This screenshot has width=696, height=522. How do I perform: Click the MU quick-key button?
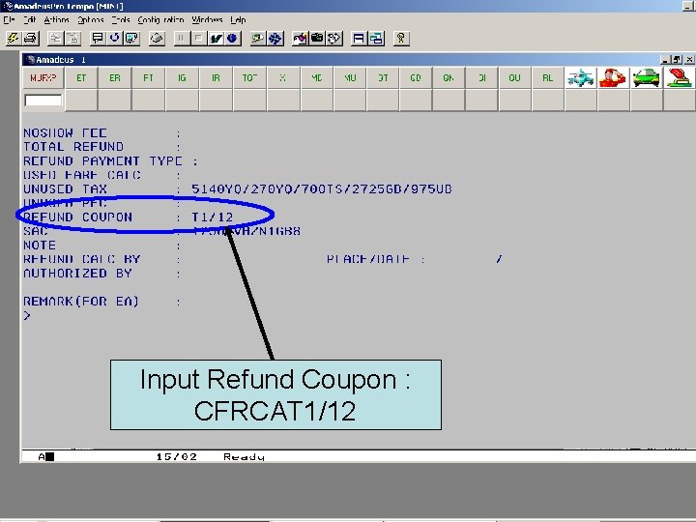[x=350, y=77]
